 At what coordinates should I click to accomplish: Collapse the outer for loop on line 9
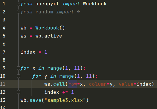pos(18,68)
